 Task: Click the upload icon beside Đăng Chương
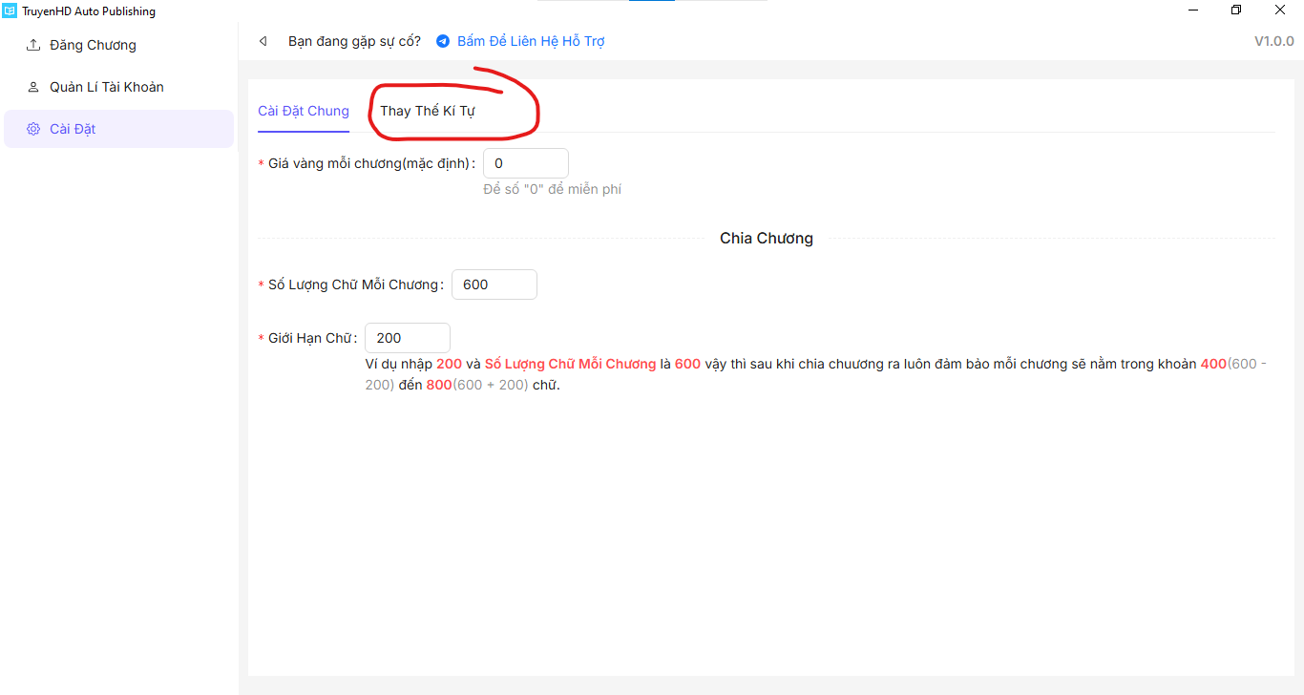tap(33, 45)
